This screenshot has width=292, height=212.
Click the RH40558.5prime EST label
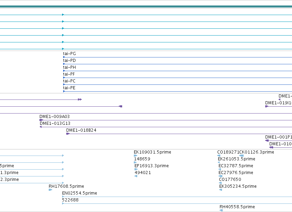[237, 207]
